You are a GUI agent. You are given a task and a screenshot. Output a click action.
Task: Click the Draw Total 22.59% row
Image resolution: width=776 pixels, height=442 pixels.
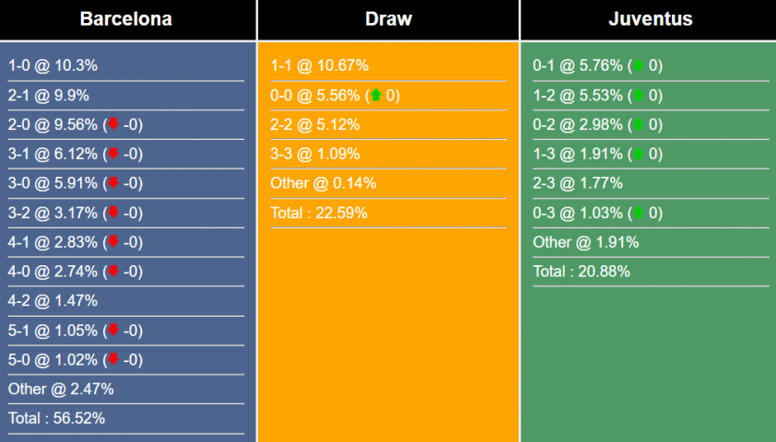click(x=319, y=213)
